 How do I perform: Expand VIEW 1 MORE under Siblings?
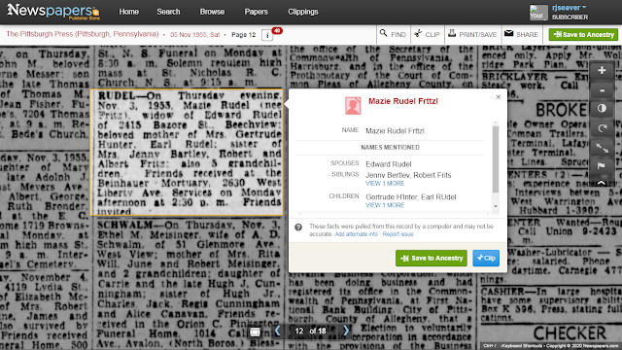385,184
